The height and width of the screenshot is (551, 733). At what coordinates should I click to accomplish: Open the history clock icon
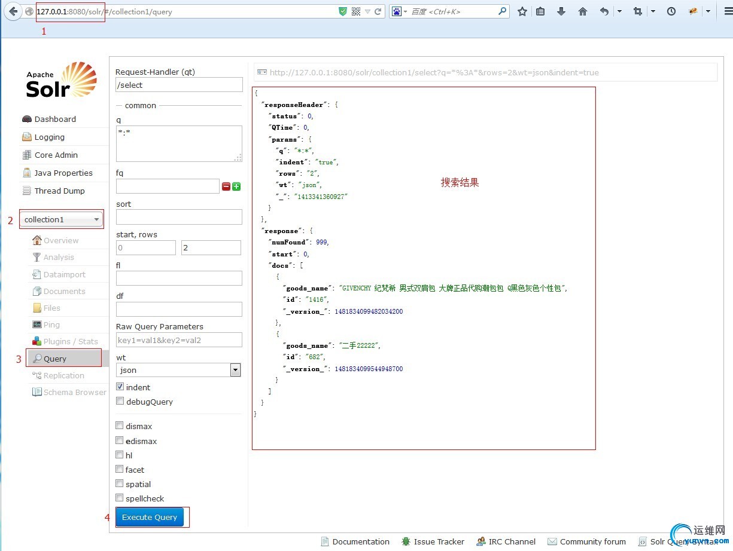tap(671, 11)
